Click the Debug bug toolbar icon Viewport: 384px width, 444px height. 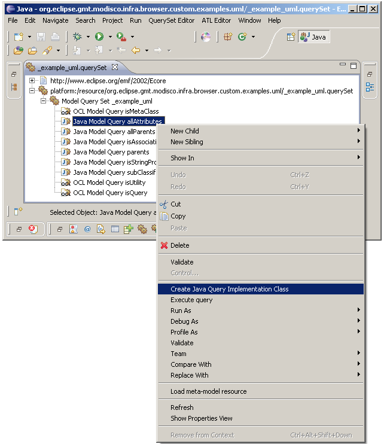77,37
